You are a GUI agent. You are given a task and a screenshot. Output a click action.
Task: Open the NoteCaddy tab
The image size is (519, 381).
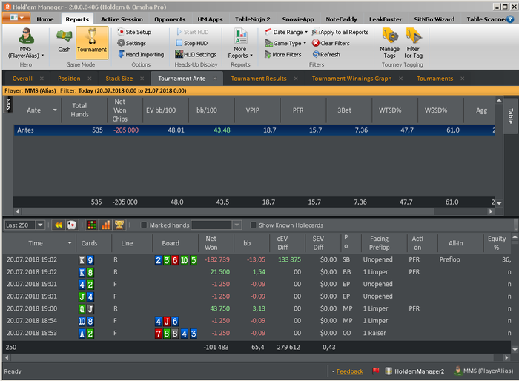341,19
